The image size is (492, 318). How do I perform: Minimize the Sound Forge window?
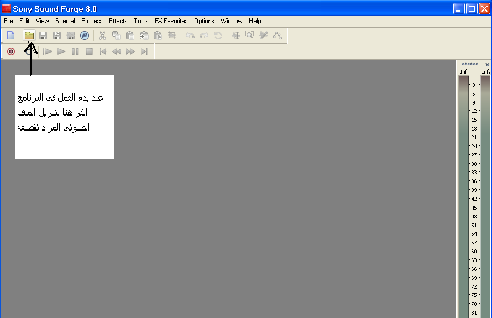tap(459, 9)
